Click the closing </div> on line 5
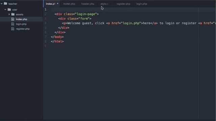216x121 pixels. 64,28
